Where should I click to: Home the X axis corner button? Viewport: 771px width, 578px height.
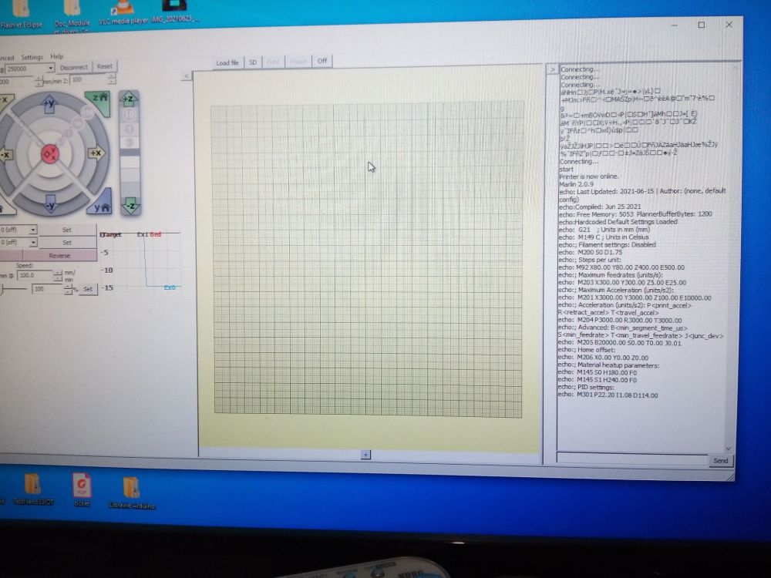pyautogui.click(x=6, y=102)
